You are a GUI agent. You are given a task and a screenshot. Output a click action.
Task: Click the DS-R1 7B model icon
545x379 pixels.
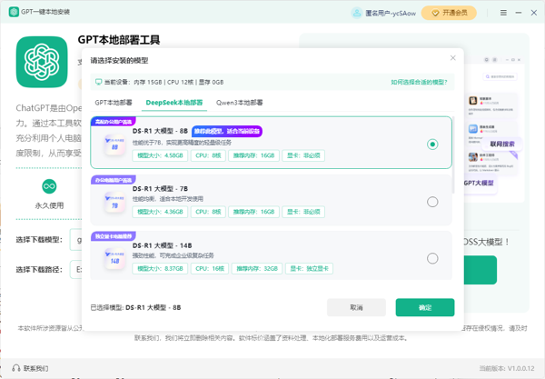coord(115,202)
